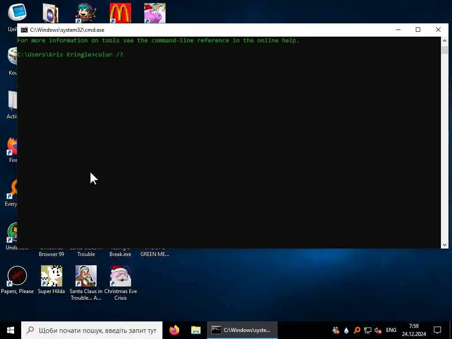Open the Action Center notifications icon

[x=437, y=330]
